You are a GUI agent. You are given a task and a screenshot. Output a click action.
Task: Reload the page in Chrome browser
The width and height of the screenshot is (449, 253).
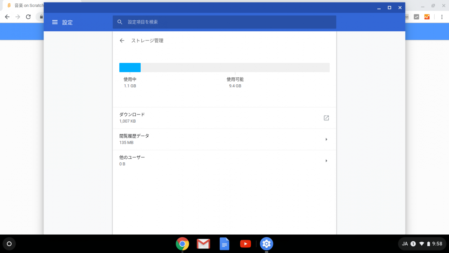28,17
